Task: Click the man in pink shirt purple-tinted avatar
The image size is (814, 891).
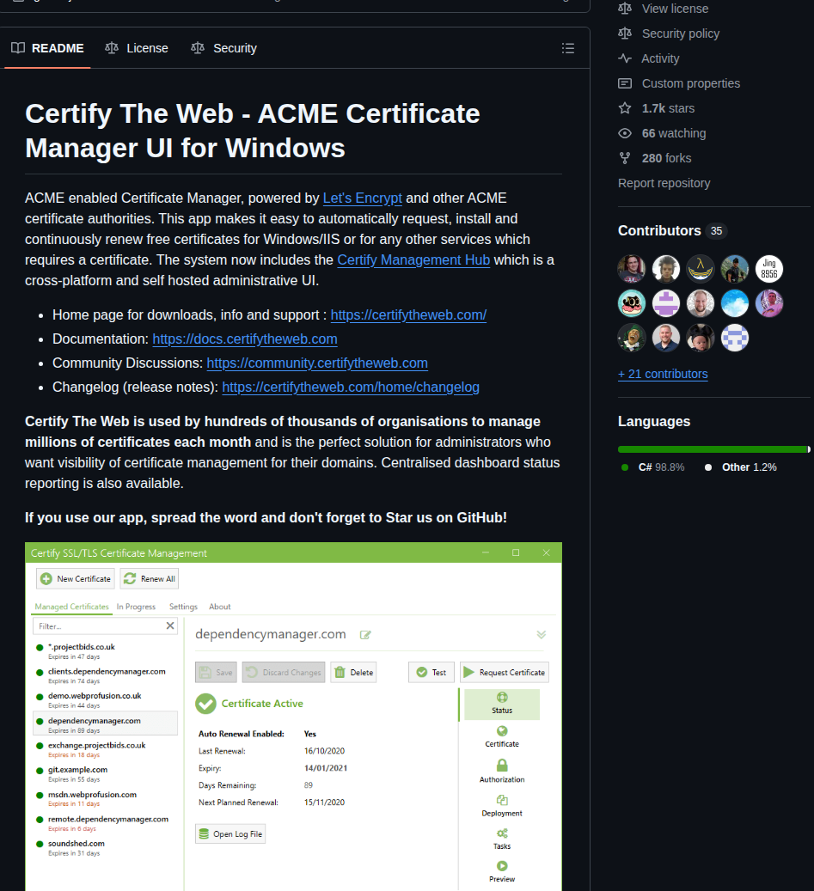Action: (769, 303)
